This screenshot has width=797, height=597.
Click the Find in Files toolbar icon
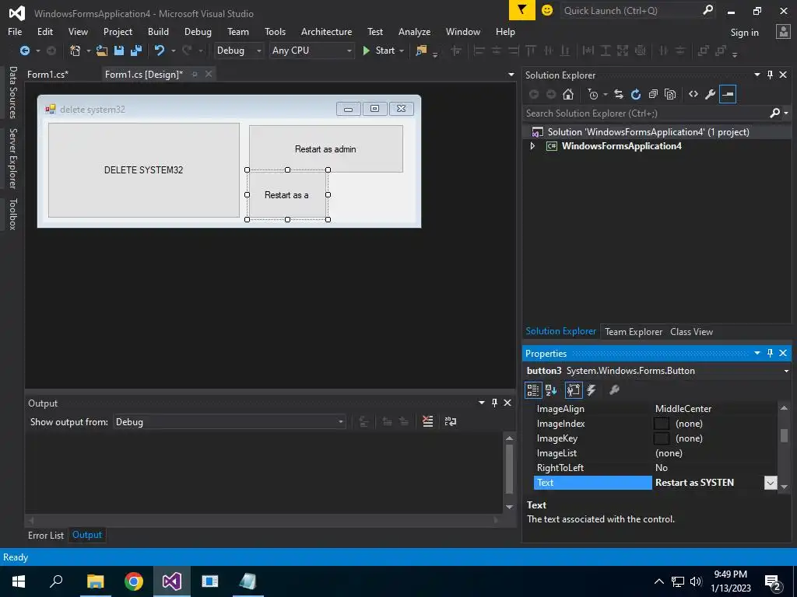coord(421,51)
